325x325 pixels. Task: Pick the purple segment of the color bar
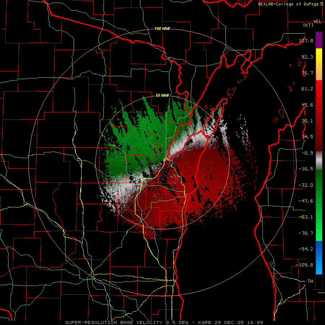pyautogui.click(x=319, y=40)
